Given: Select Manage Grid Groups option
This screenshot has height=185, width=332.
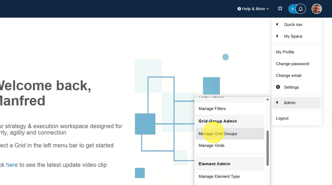Looking at the screenshot, I should pos(218,134).
